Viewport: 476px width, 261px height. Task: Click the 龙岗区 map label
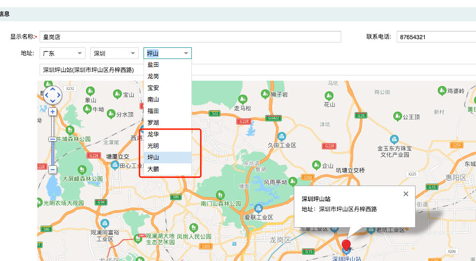click(x=280, y=240)
